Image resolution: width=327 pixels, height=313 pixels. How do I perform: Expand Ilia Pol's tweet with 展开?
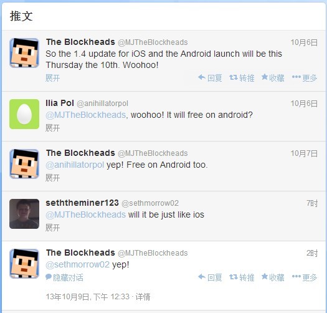(x=52, y=128)
